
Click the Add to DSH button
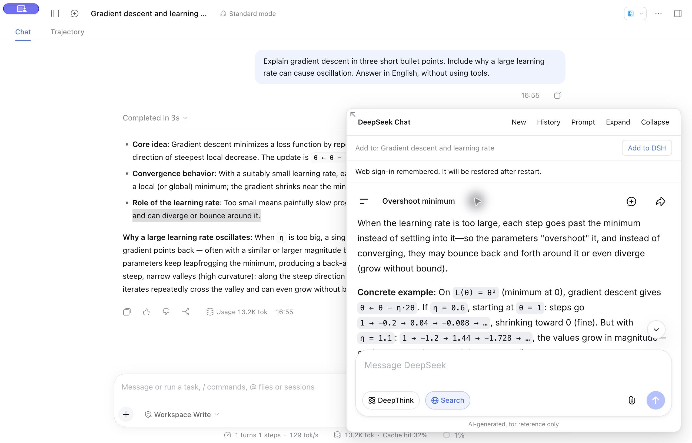(x=647, y=148)
